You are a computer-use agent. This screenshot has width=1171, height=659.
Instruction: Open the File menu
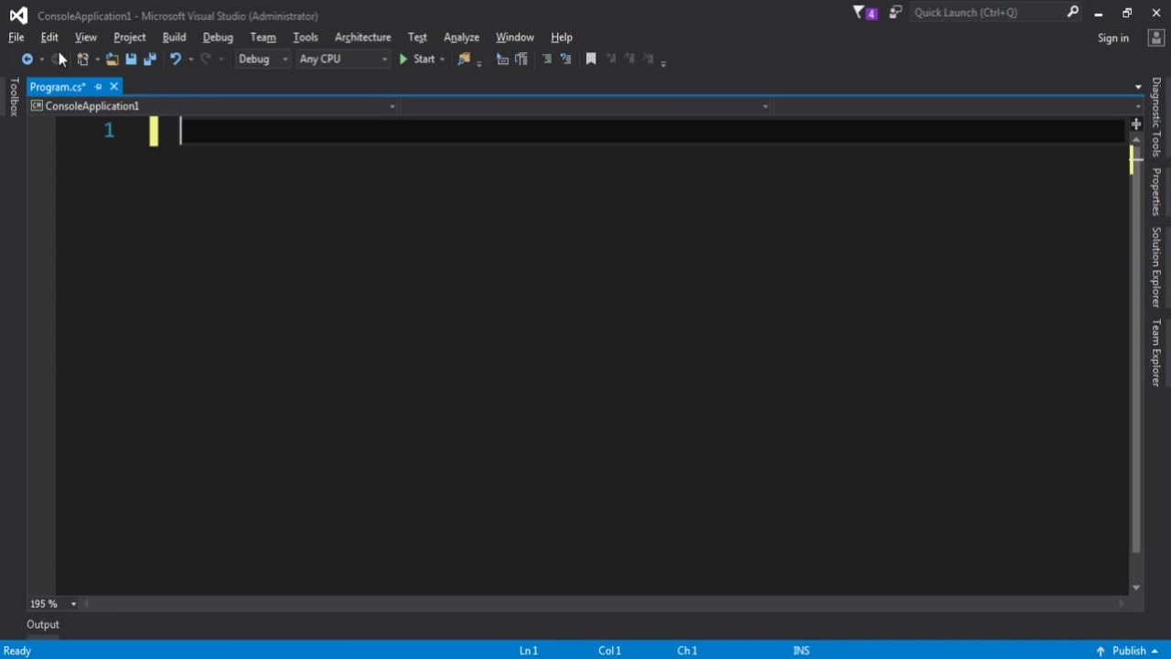[x=16, y=38]
